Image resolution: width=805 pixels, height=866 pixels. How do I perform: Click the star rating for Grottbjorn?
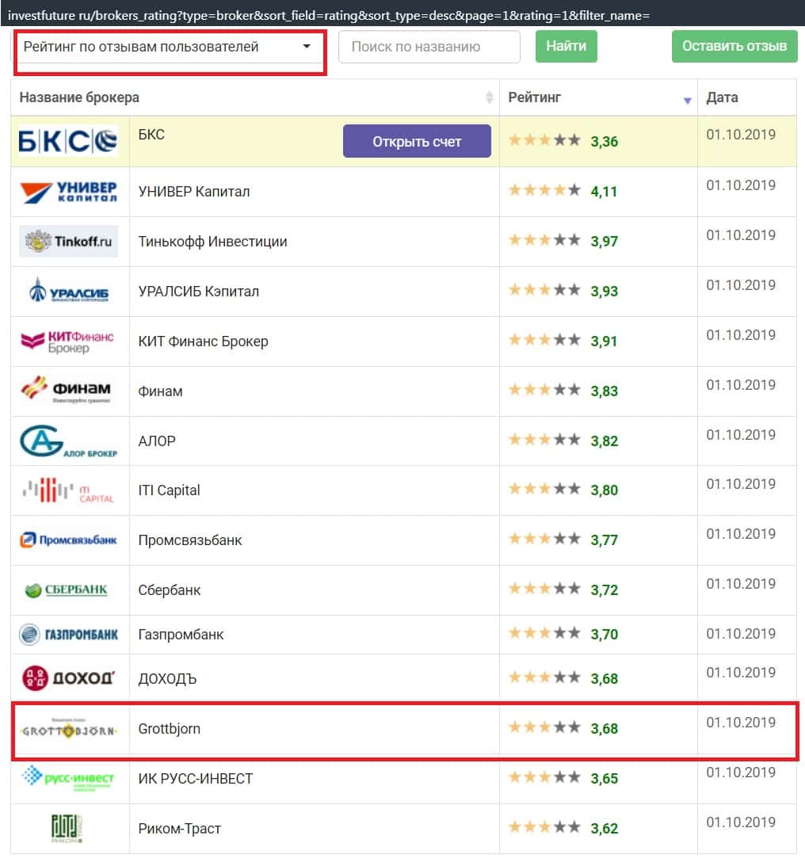point(544,727)
